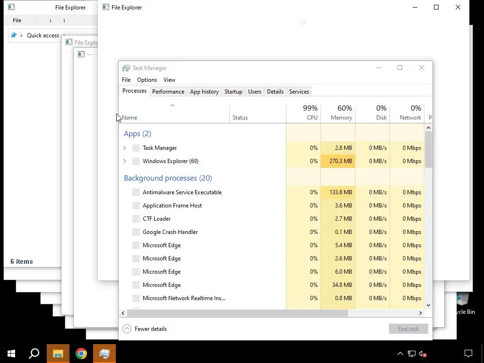The height and width of the screenshot is (363, 484).
Task: Click Quick access address text
Action: click(x=43, y=35)
